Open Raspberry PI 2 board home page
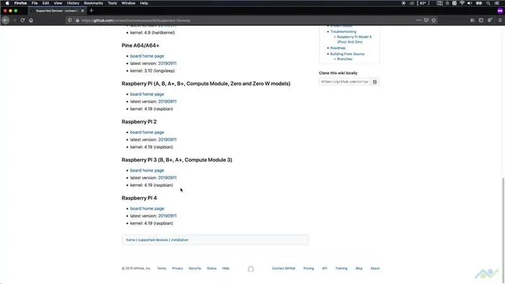 point(147,133)
